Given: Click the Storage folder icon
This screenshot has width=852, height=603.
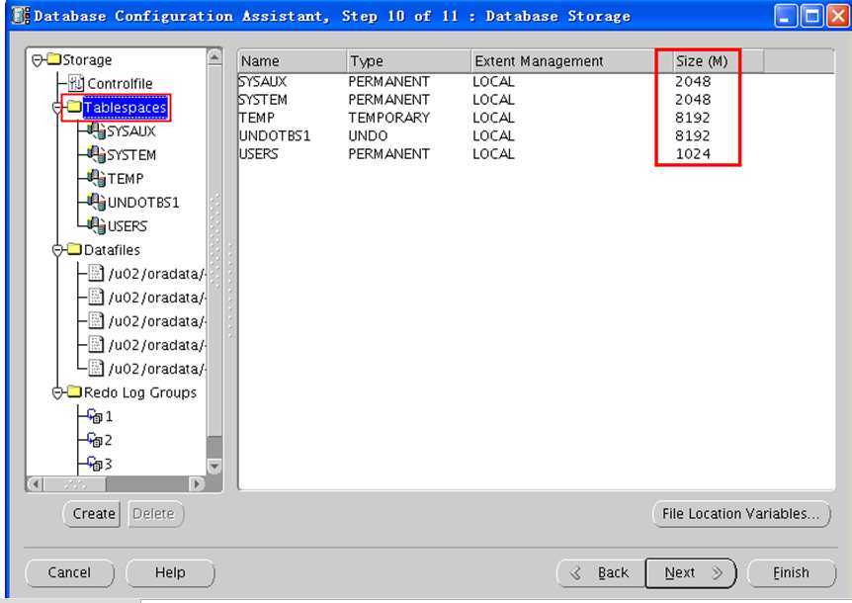Looking at the screenshot, I should (x=53, y=58).
